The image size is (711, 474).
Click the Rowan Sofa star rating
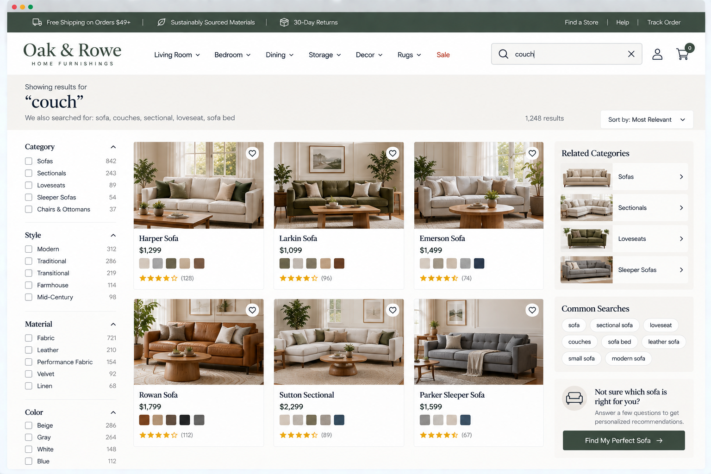(158, 435)
